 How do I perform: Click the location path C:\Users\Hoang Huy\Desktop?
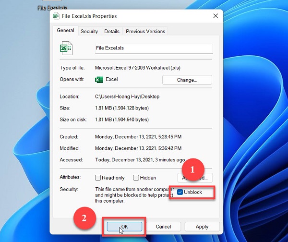point(127,97)
